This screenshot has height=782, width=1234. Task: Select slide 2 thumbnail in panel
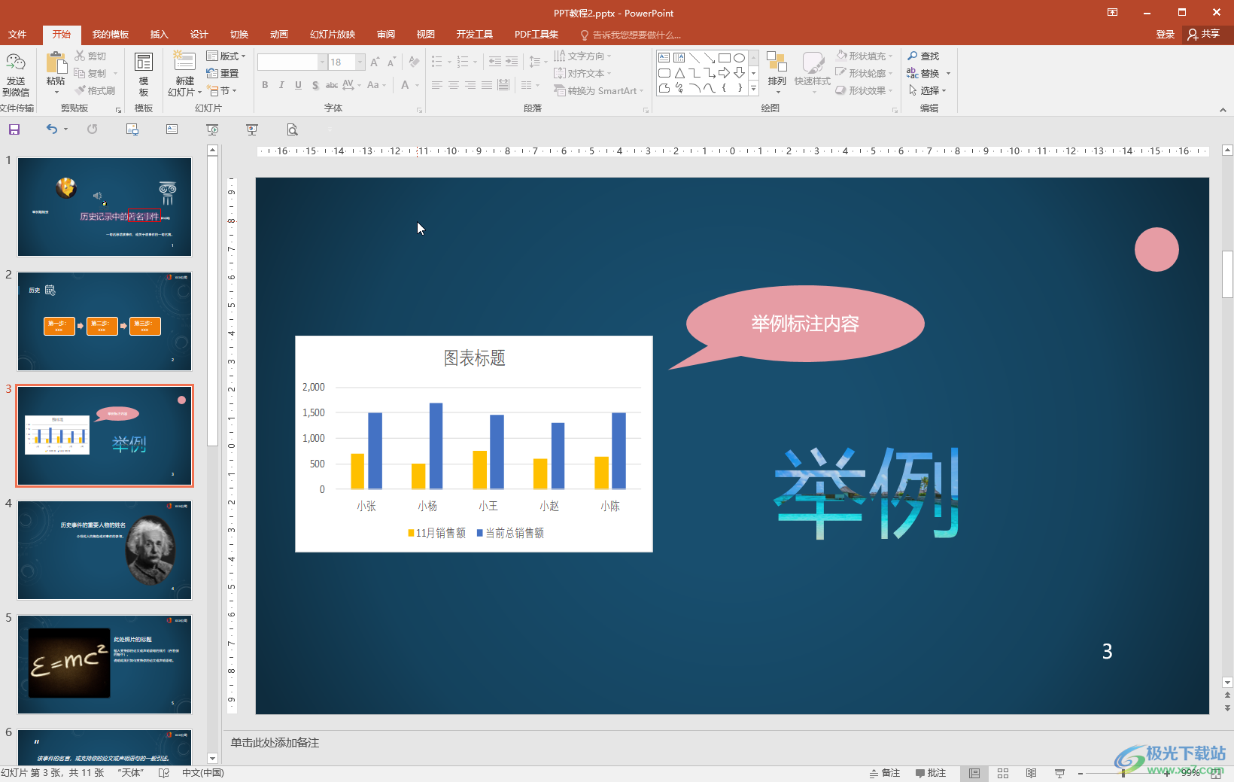tap(105, 321)
